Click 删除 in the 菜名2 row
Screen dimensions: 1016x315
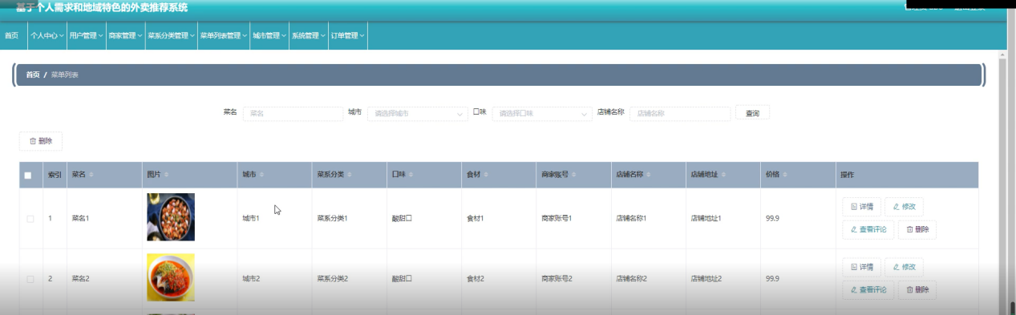pyautogui.click(x=917, y=290)
